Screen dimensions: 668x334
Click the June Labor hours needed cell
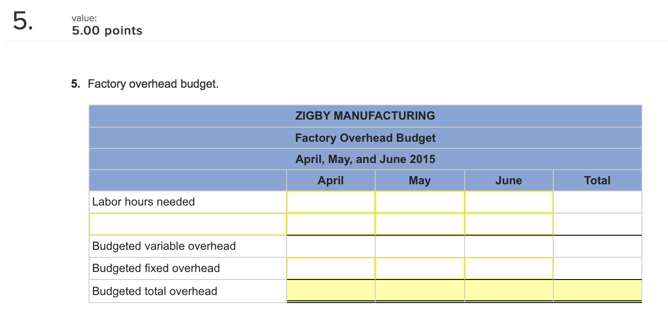(x=509, y=202)
